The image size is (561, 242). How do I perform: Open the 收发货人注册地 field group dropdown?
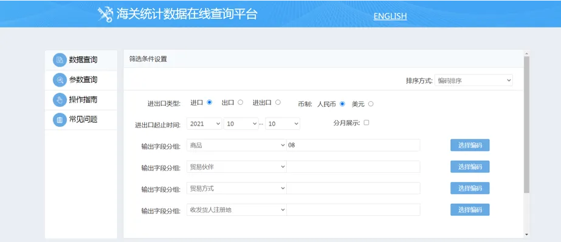(236, 210)
